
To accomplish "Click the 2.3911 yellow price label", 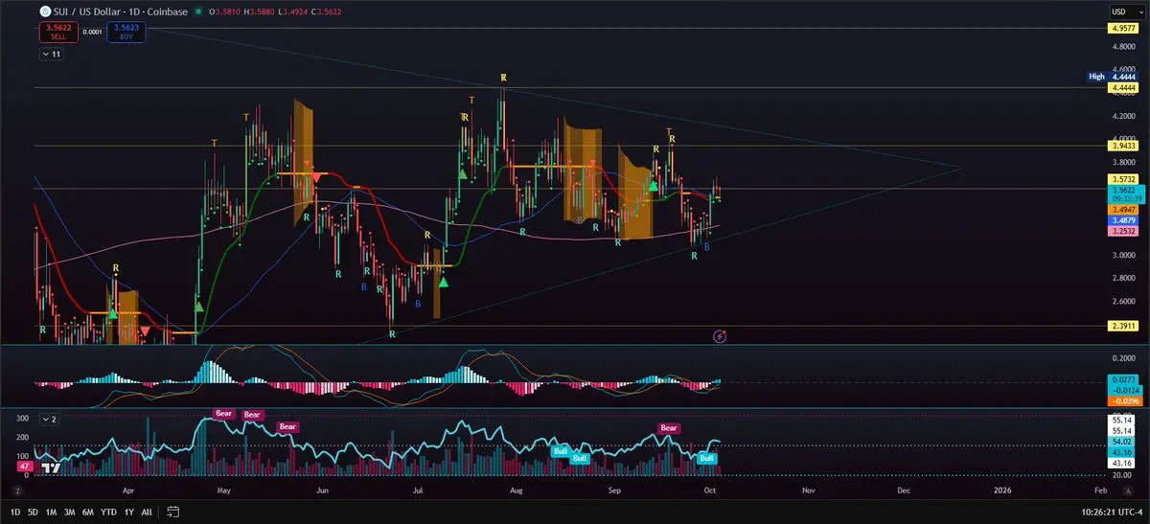I will coord(1122,326).
